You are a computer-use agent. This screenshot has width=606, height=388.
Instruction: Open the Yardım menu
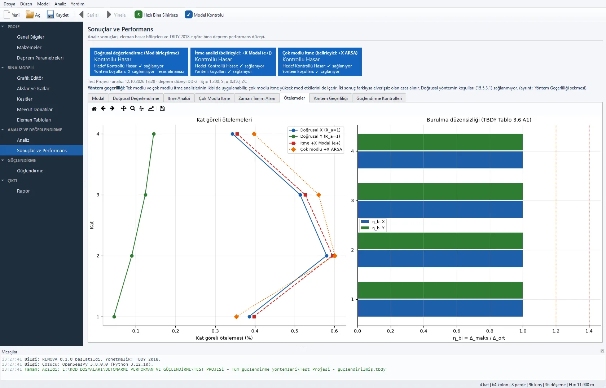[78, 4]
